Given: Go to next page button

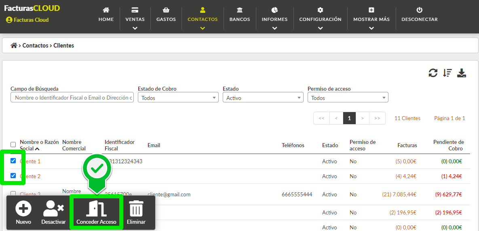Looking at the screenshot, I should tap(363, 118).
